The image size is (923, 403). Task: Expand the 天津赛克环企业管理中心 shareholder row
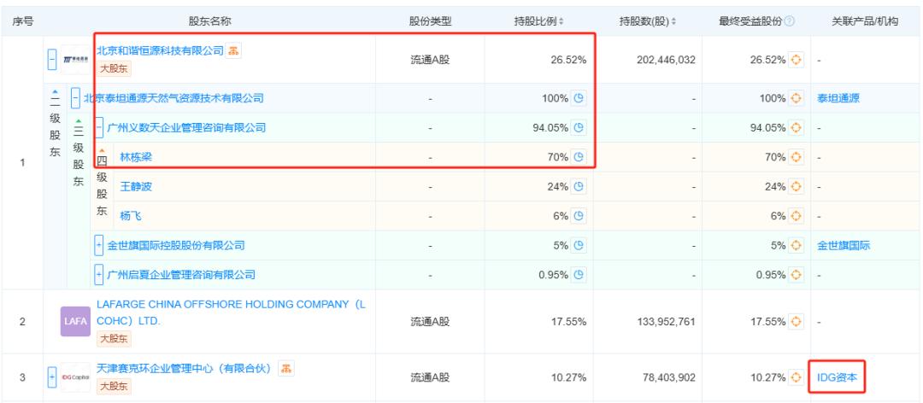[x=52, y=377]
